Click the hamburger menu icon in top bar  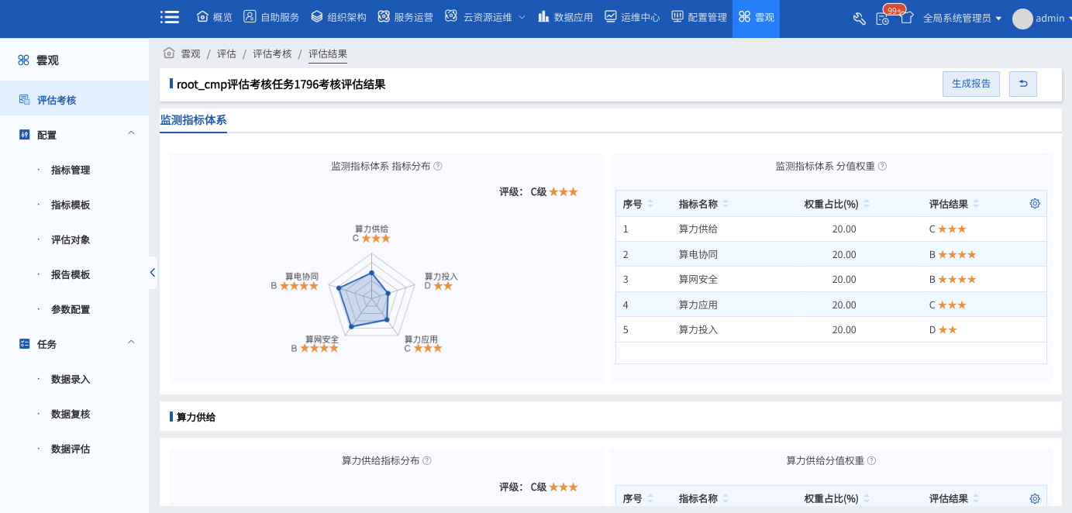[x=170, y=17]
